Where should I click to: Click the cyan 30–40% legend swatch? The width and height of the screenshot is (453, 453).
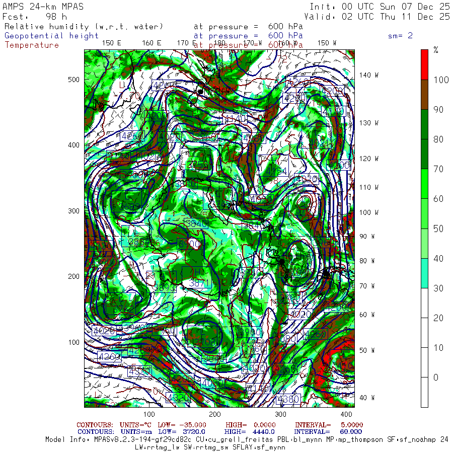(424, 273)
